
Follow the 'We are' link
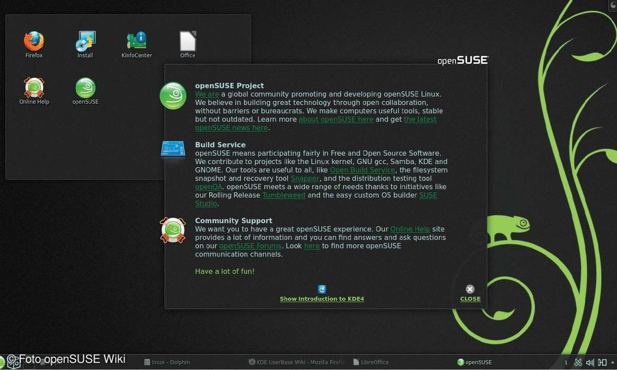[207, 94]
